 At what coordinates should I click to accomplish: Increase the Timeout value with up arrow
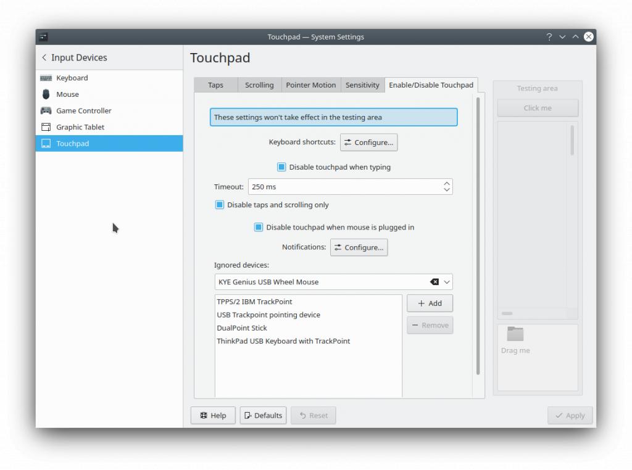447,183
